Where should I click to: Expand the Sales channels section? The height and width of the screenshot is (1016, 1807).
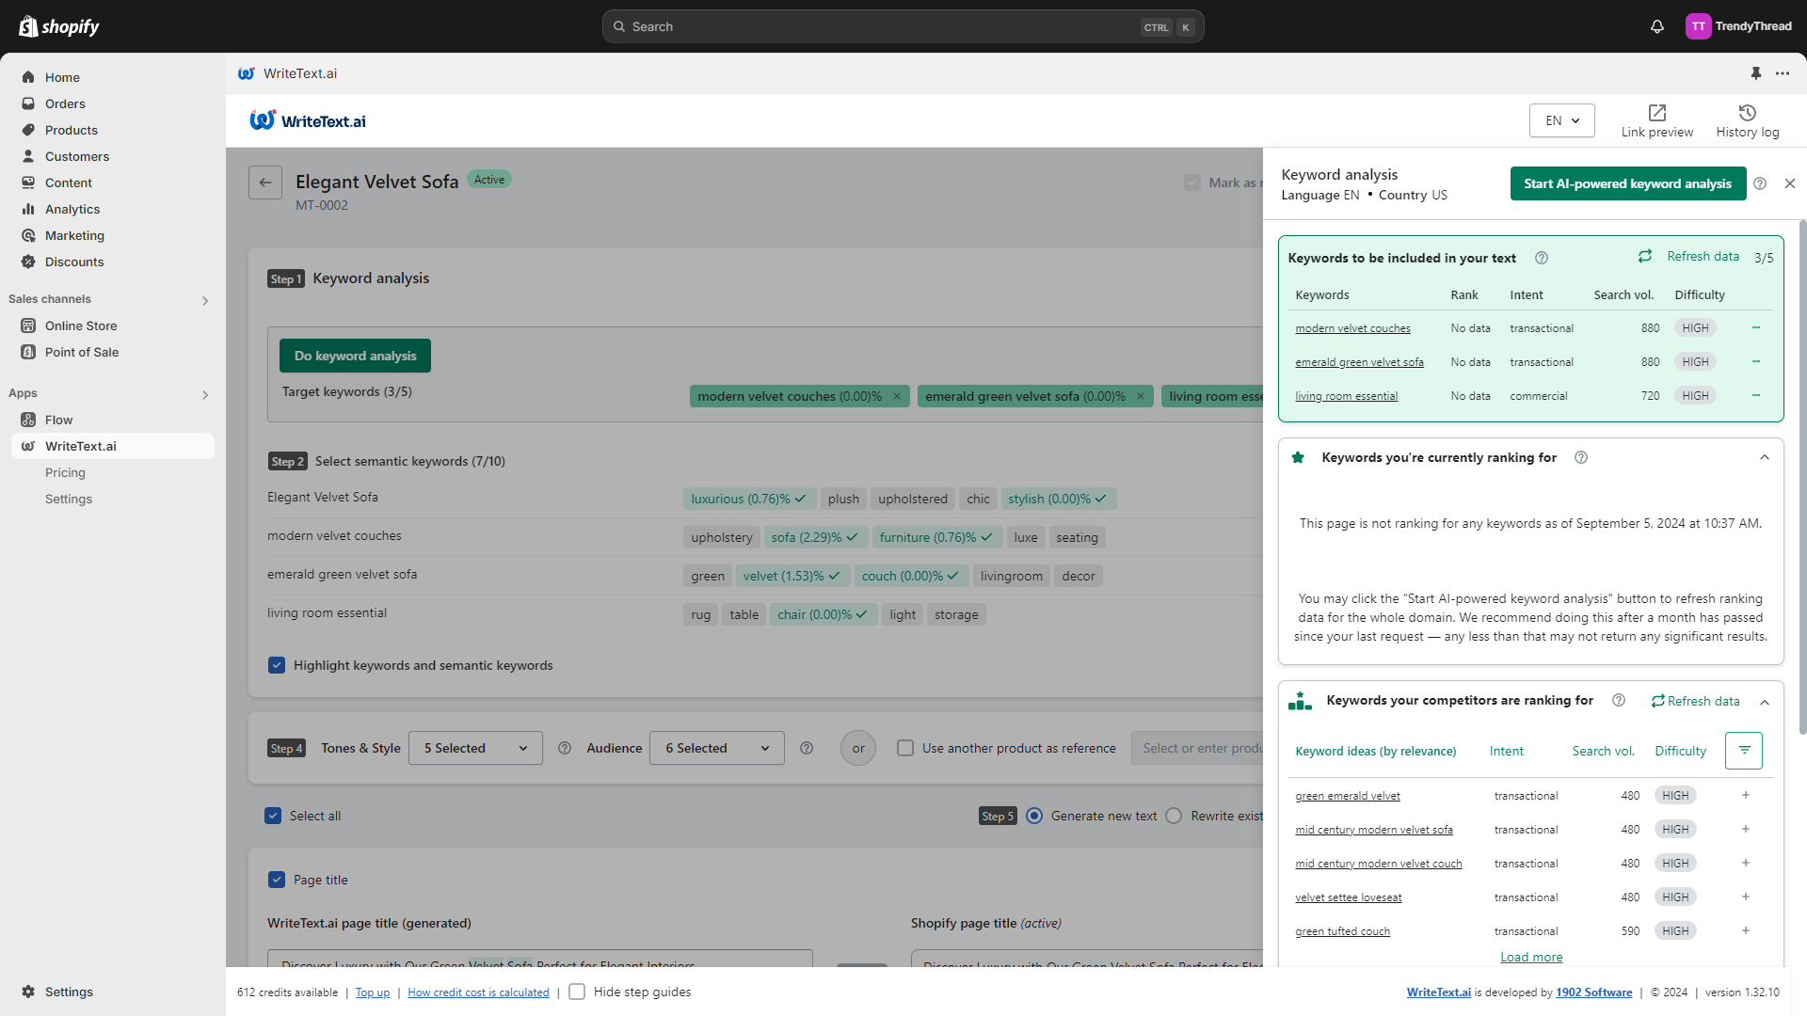[x=205, y=301]
